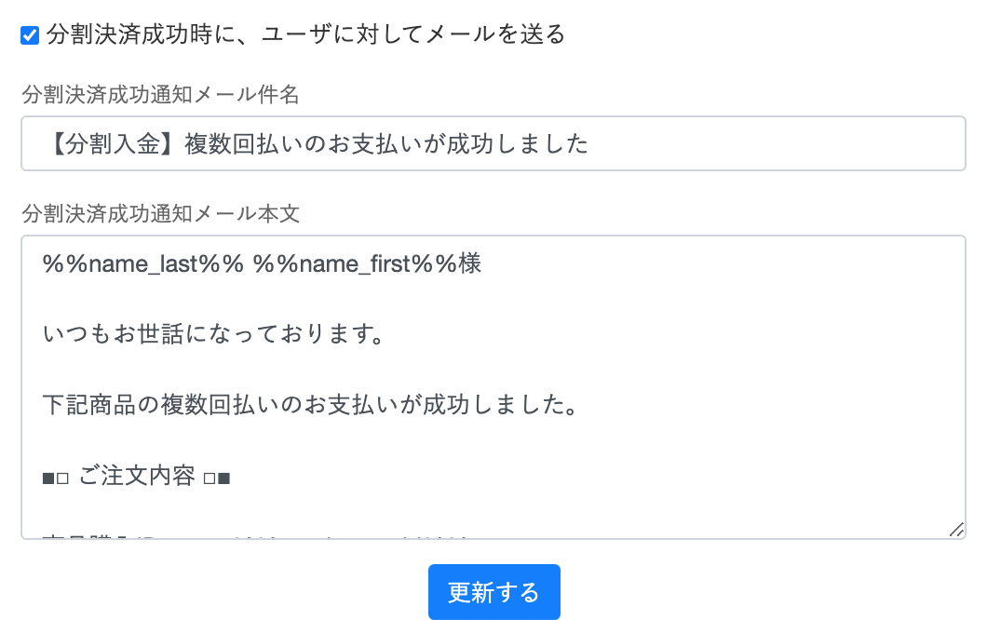
Task: Click 【分割入金】 in the subject field
Action: point(111,143)
